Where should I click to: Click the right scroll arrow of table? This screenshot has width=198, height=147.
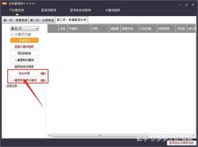pyautogui.click(x=194, y=135)
